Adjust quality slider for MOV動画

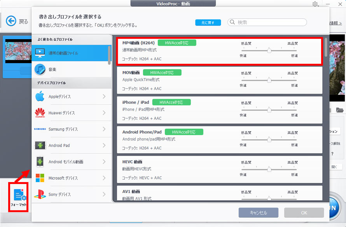click(x=269, y=80)
